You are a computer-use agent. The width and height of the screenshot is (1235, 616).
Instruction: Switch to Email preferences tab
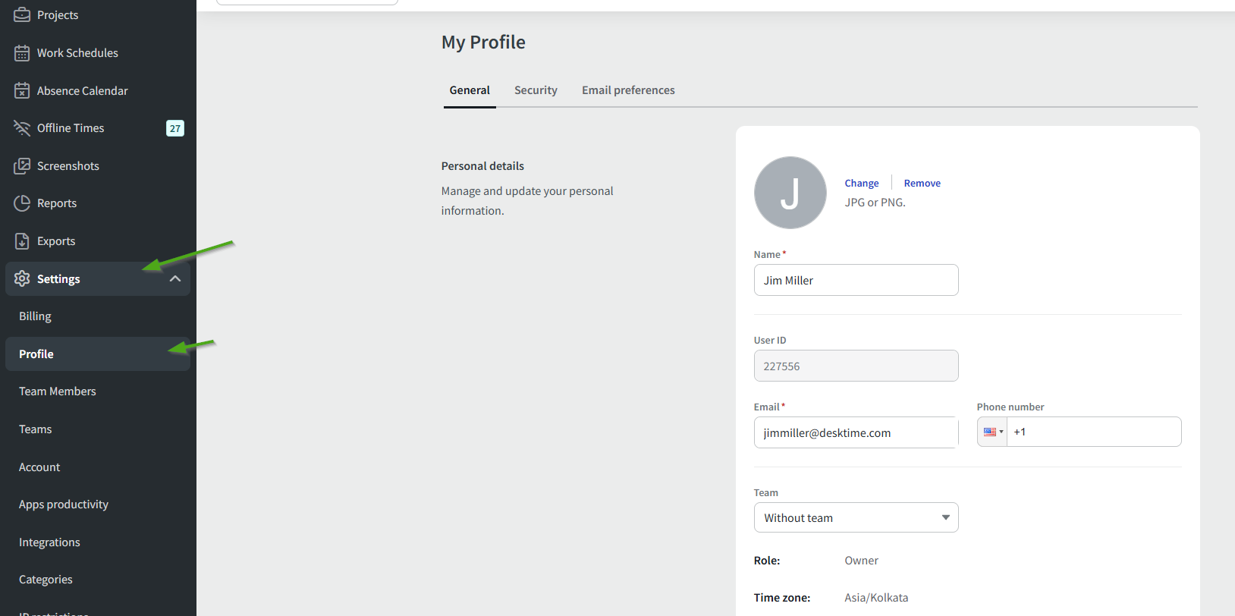pyautogui.click(x=628, y=90)
